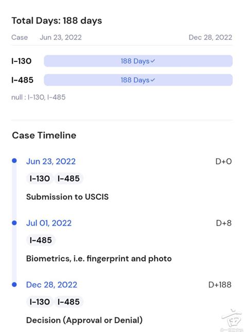Screen dimensions: 244x332
Task: Click the watermark logo in the corner
Action: pos(232,320)
